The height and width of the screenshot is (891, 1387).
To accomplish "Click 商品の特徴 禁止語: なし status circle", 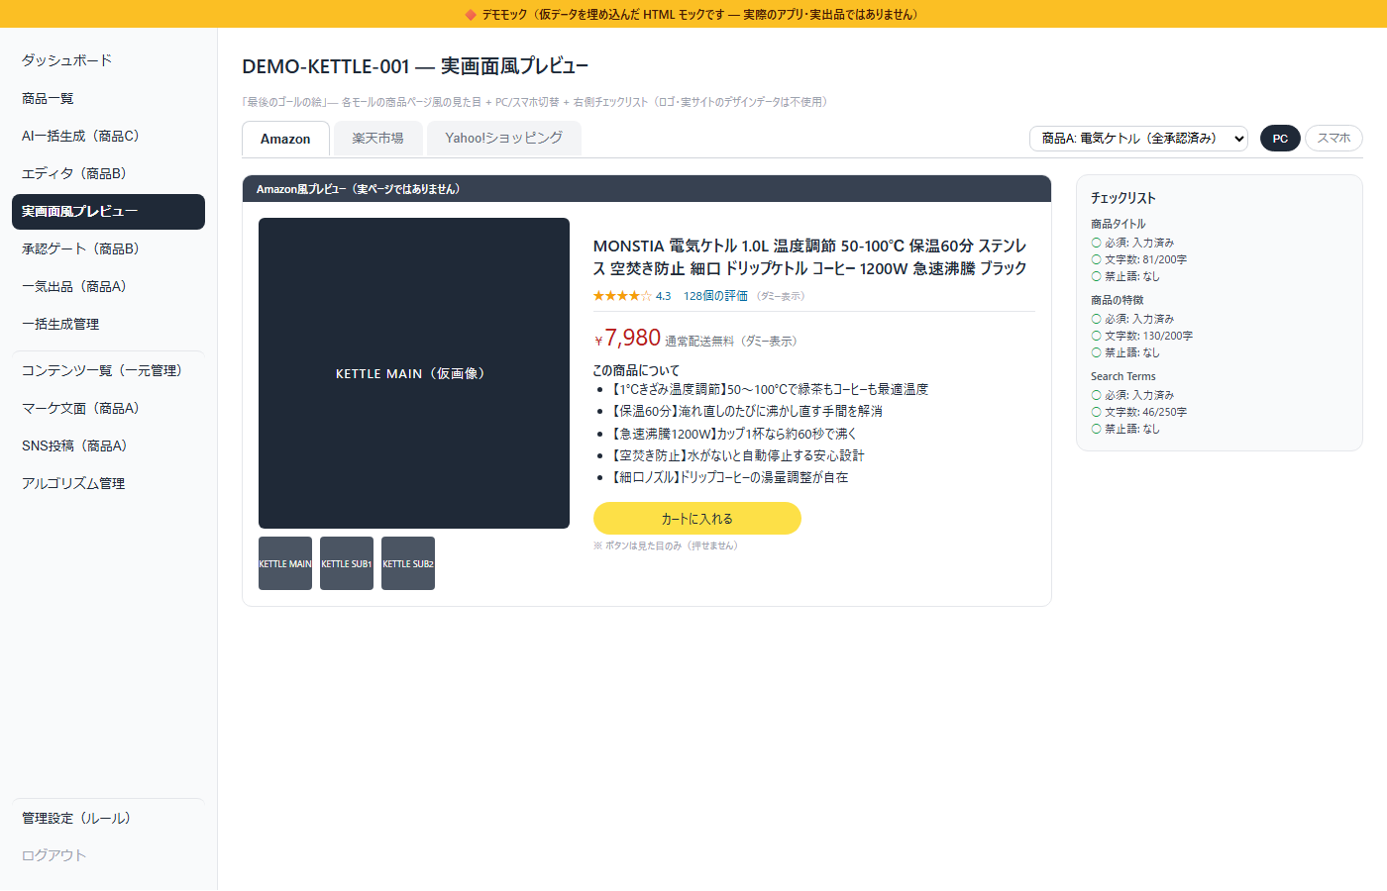I will (1097, 352).
